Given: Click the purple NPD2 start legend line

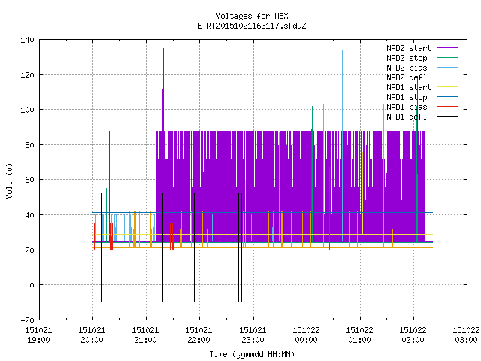Looking at the screenshot, I should (x=448, y=48).
